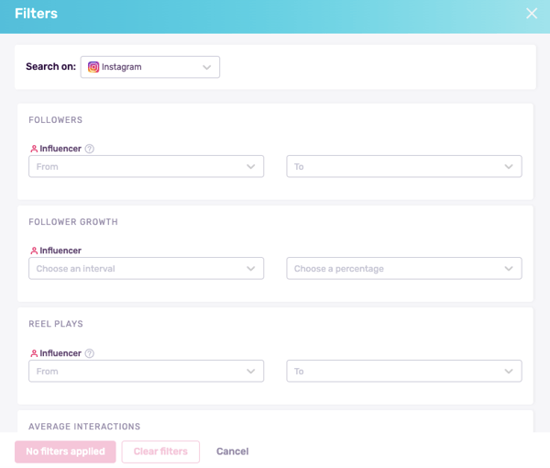The height and width of the screenshot is (468, 550).
Task: Expand the Choose a percentage dropdown
Action: 403,268
